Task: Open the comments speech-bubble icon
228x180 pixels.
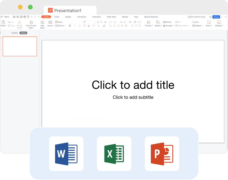Action: [211, 17]
